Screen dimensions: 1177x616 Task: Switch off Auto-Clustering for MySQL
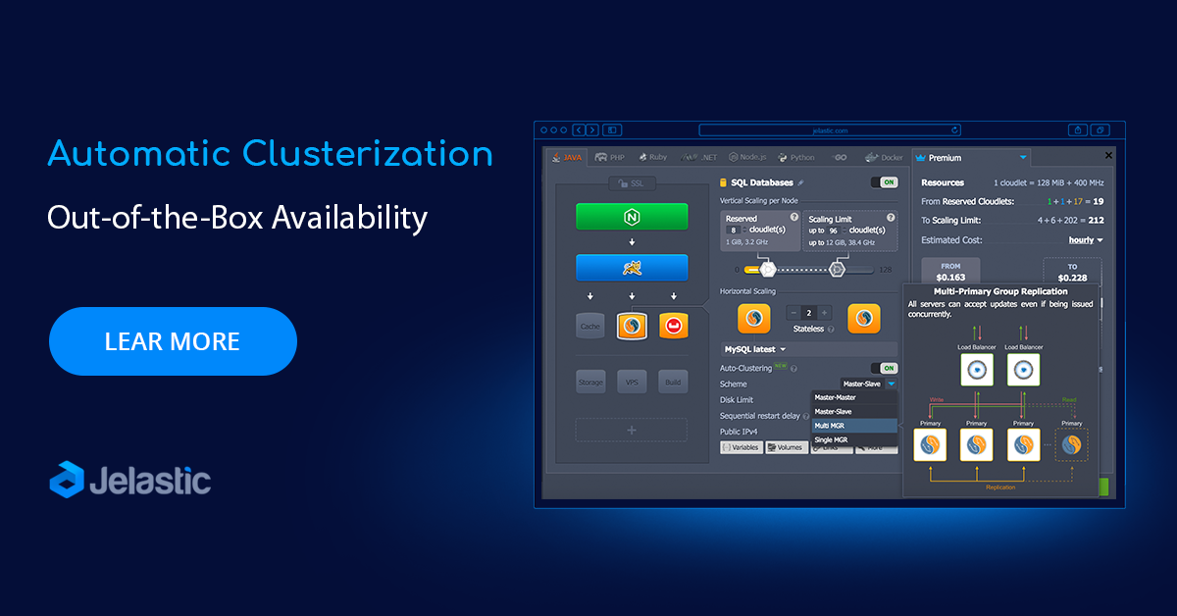[887, 368]
